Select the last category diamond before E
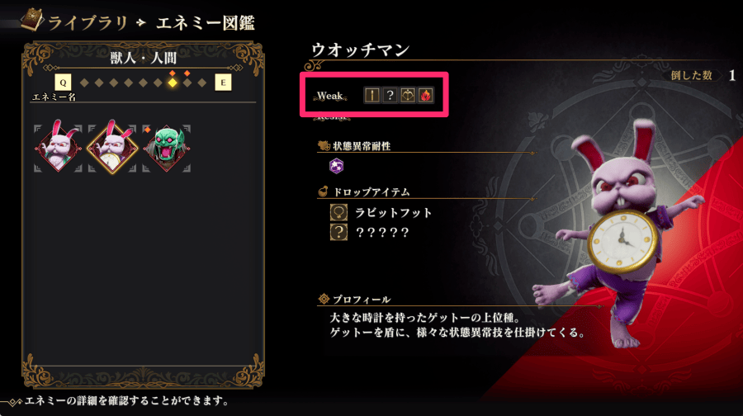 (x=202, y=83)
